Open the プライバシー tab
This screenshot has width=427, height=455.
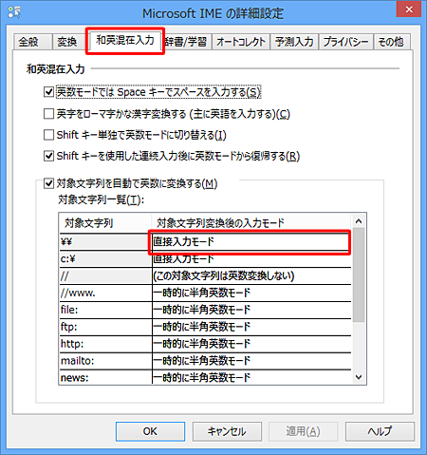click(x=345, y=42)
